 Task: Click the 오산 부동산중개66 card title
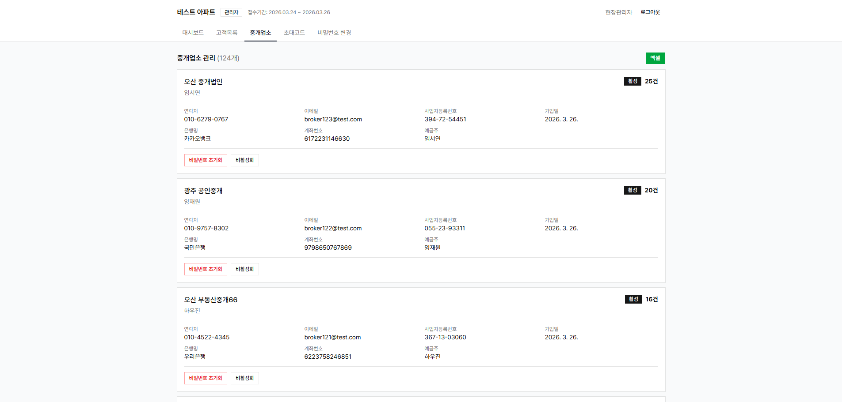pyautogui.click(x=211, y=300)
